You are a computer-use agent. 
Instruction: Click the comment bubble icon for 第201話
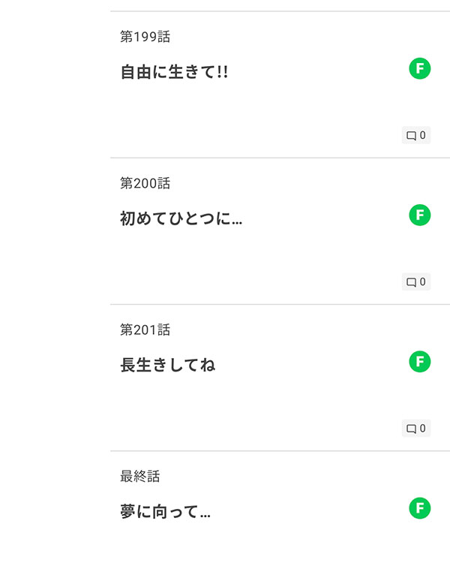tap(411, 429)
